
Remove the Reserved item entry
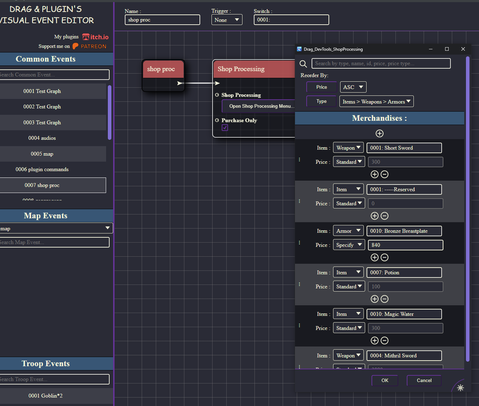(384, 216)
